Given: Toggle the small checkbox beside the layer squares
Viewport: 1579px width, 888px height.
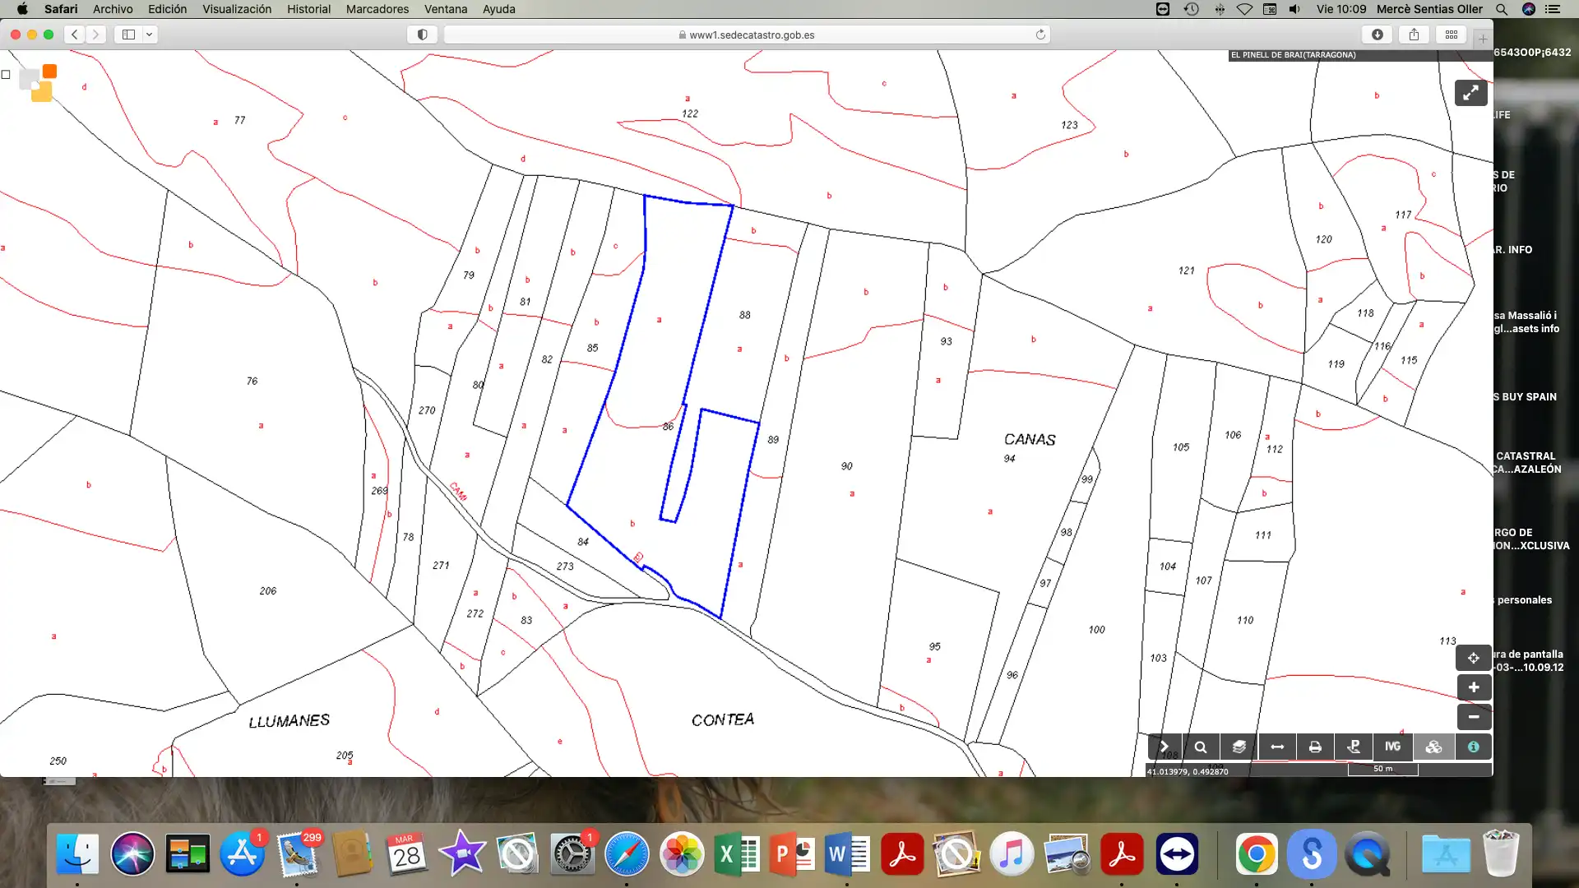Looking at the screenshot, I should (x=6, y=75).
